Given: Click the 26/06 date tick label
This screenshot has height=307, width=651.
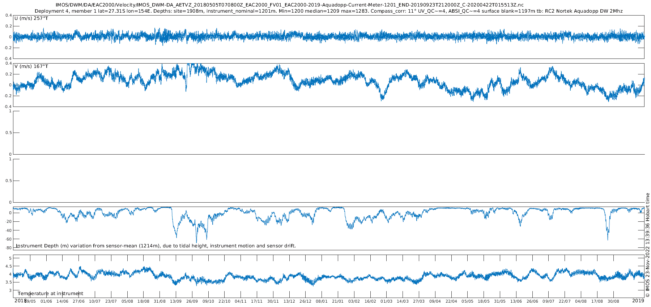Looking at the screenshot, I should pyautogui.click(x=532, y=301).
